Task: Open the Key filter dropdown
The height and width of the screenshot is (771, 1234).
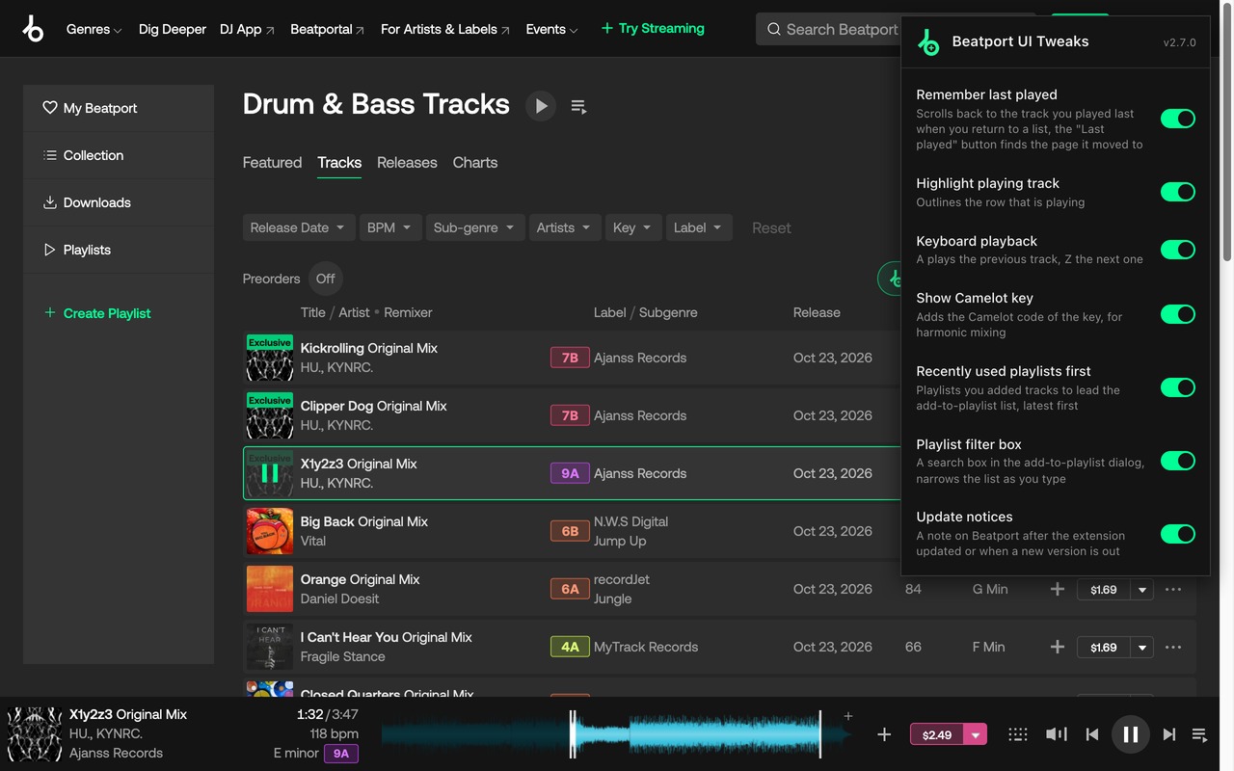Action: 633,227
